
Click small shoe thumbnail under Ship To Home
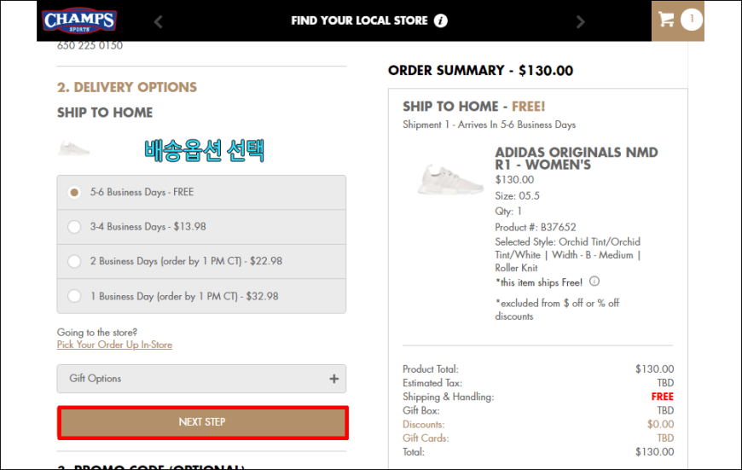pos(73,148)
